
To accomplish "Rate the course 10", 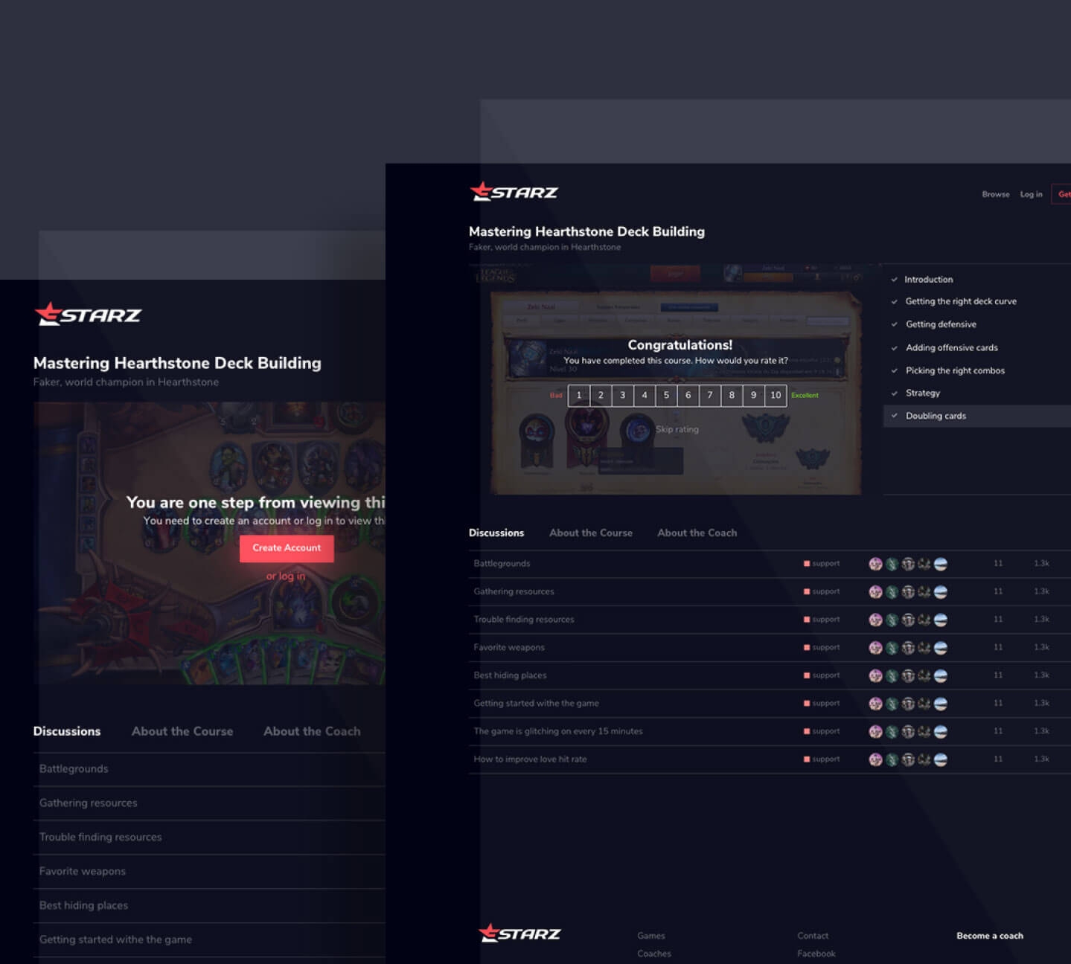I will (x=776, y=396).
